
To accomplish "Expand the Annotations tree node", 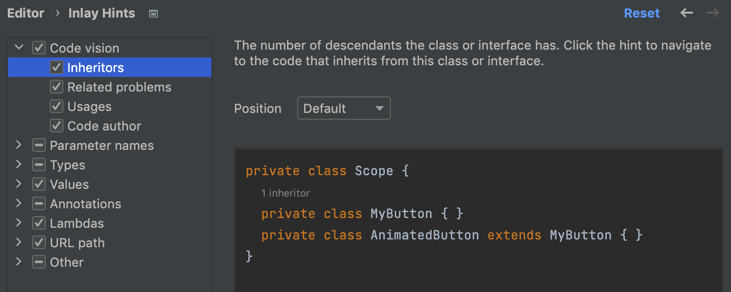I will point(19,203).
